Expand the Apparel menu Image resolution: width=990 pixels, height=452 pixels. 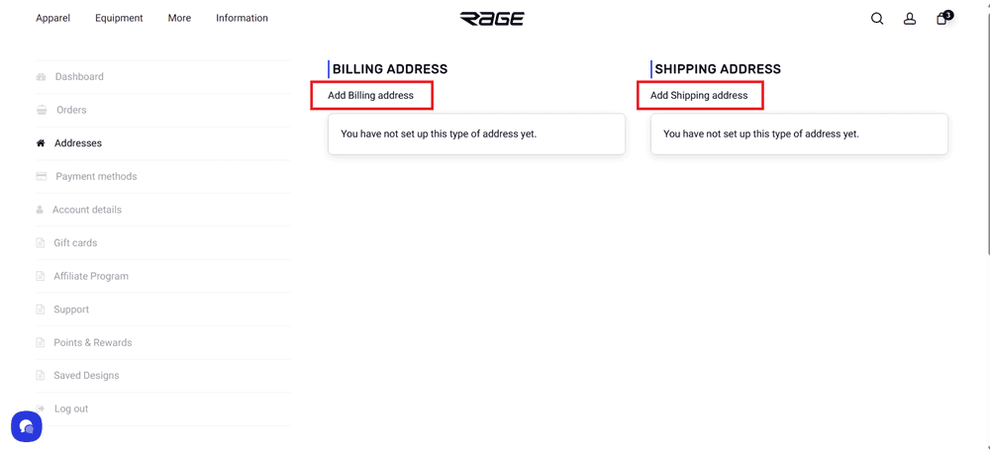click(x=52, y=18)
